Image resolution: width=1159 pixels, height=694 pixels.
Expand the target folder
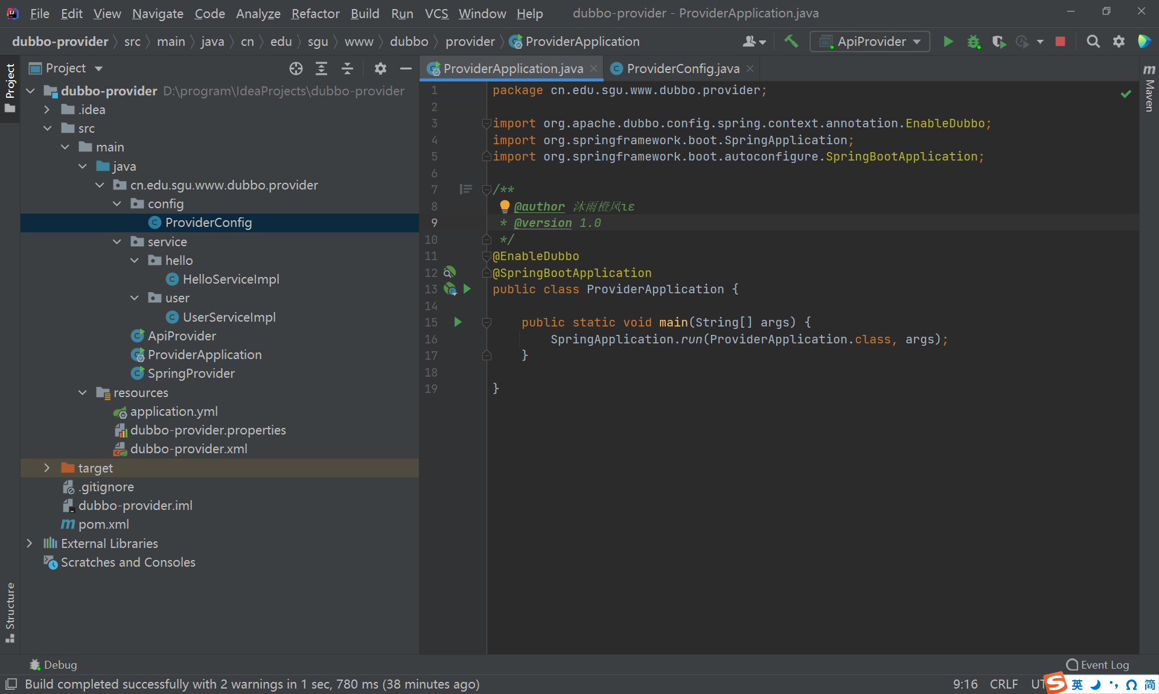point(47,468)
